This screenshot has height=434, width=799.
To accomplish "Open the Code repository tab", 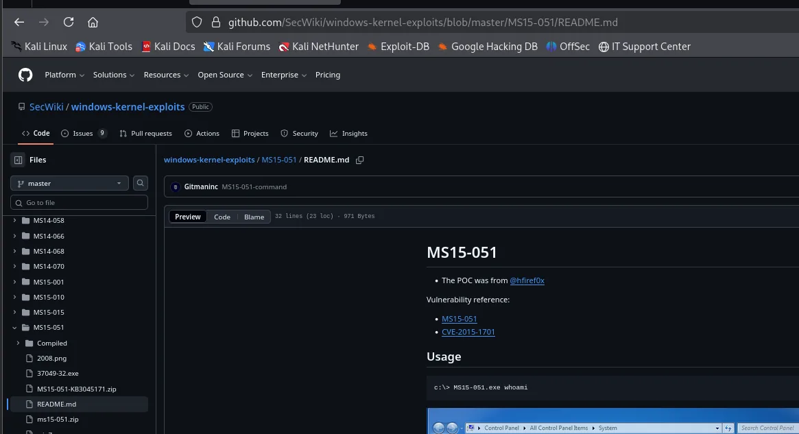I will [x=36, y=134].
